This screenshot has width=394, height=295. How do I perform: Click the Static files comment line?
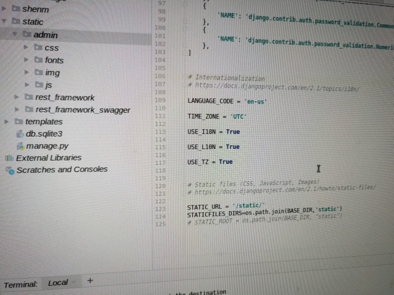click(x=254, y=183)
